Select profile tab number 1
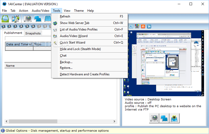This screenshot has width=209, height=134. coord(3,26)
